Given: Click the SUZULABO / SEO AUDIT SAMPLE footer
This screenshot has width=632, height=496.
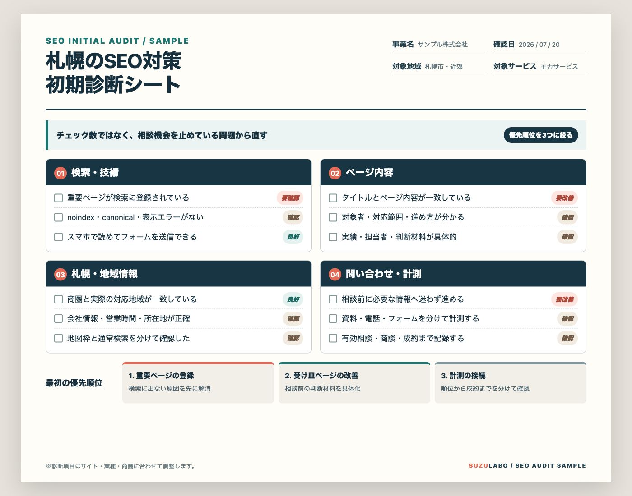Looking at the screenshot, I should coord(527,466).
